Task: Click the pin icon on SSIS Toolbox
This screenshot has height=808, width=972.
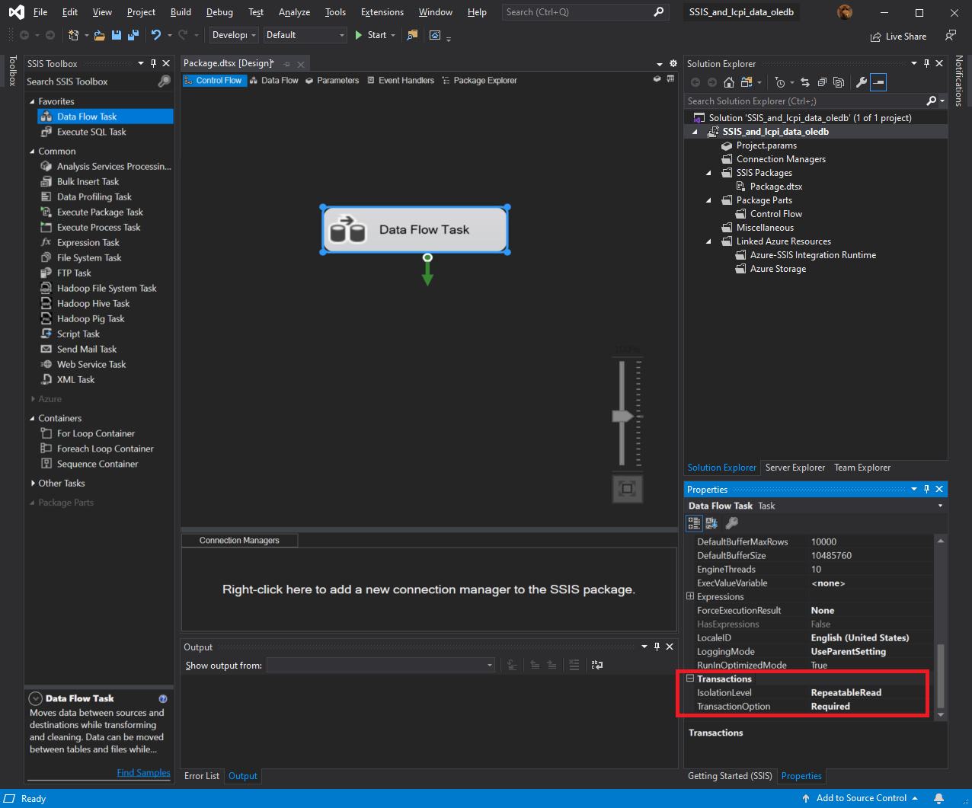Action: 153,64
